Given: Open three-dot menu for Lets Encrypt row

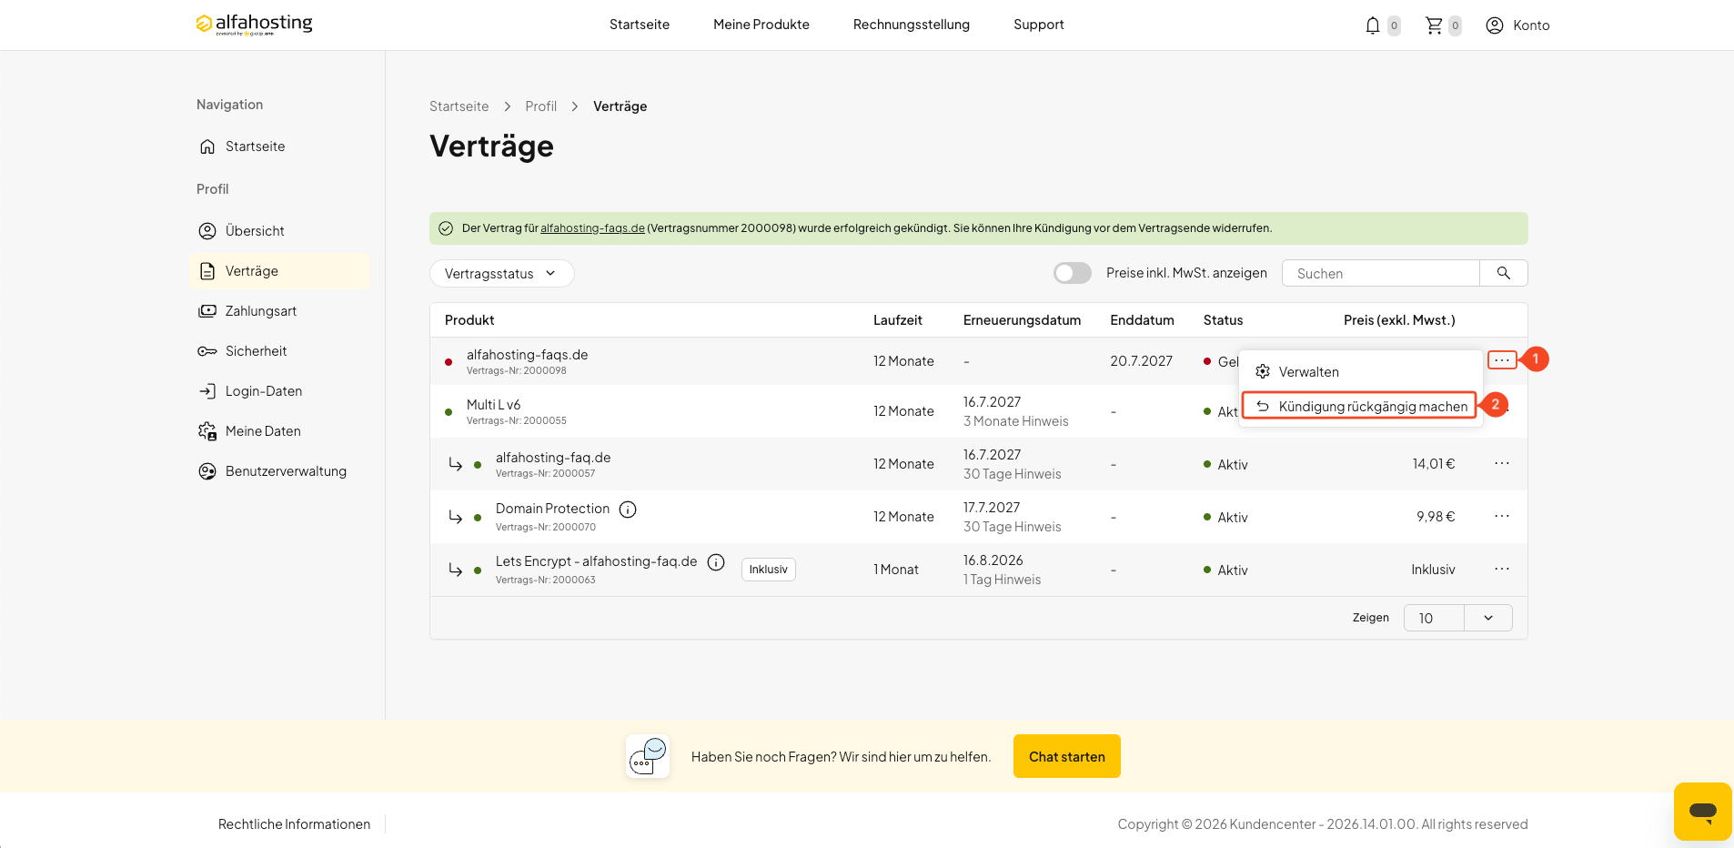Looking at the screenshot, I should (x=1501, y=570).
